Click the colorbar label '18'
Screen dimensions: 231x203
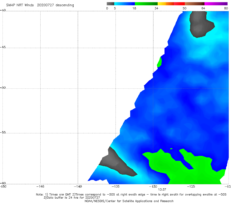click(x=134, y=8)
